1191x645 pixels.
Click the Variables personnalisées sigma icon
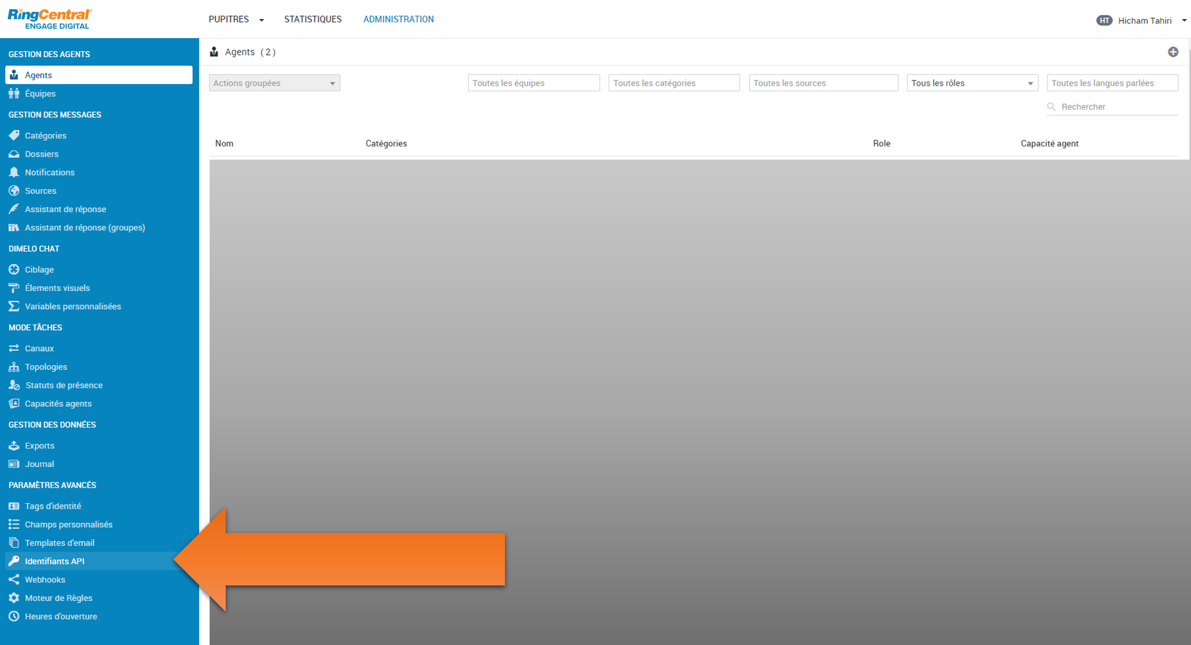pyautogui.click(x=14, y=306)
